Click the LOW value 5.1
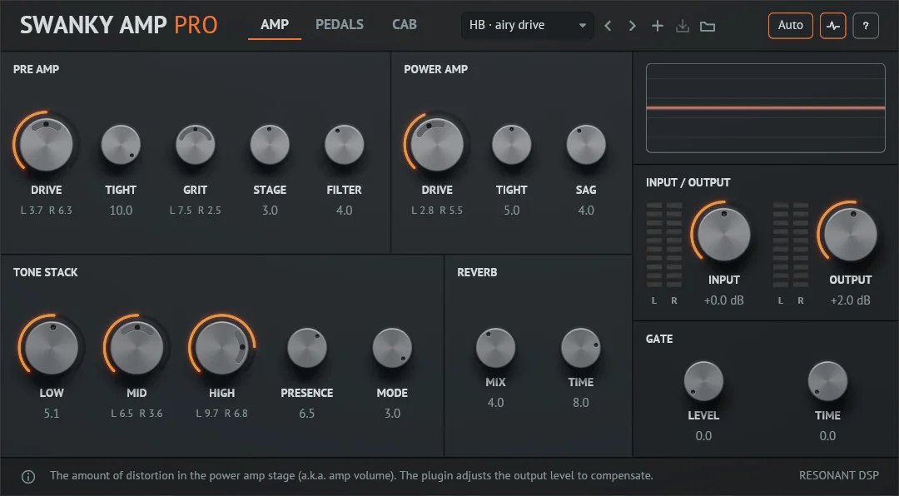Image resolution: width=899 pixels, height=496 pixels. [x=52, y=414]
